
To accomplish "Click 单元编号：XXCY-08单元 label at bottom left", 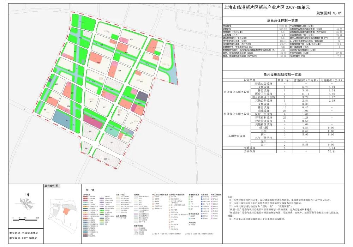I will point(23,238).
